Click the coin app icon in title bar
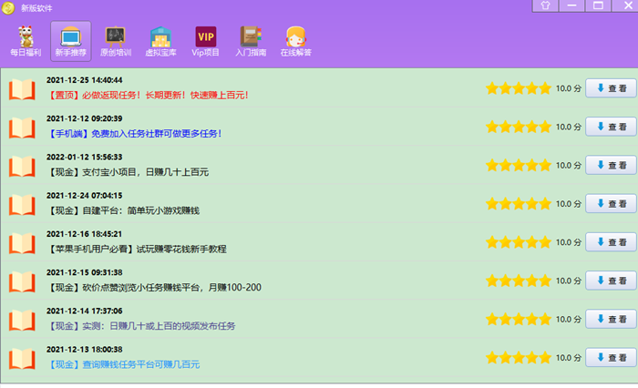 coord(8,7)
